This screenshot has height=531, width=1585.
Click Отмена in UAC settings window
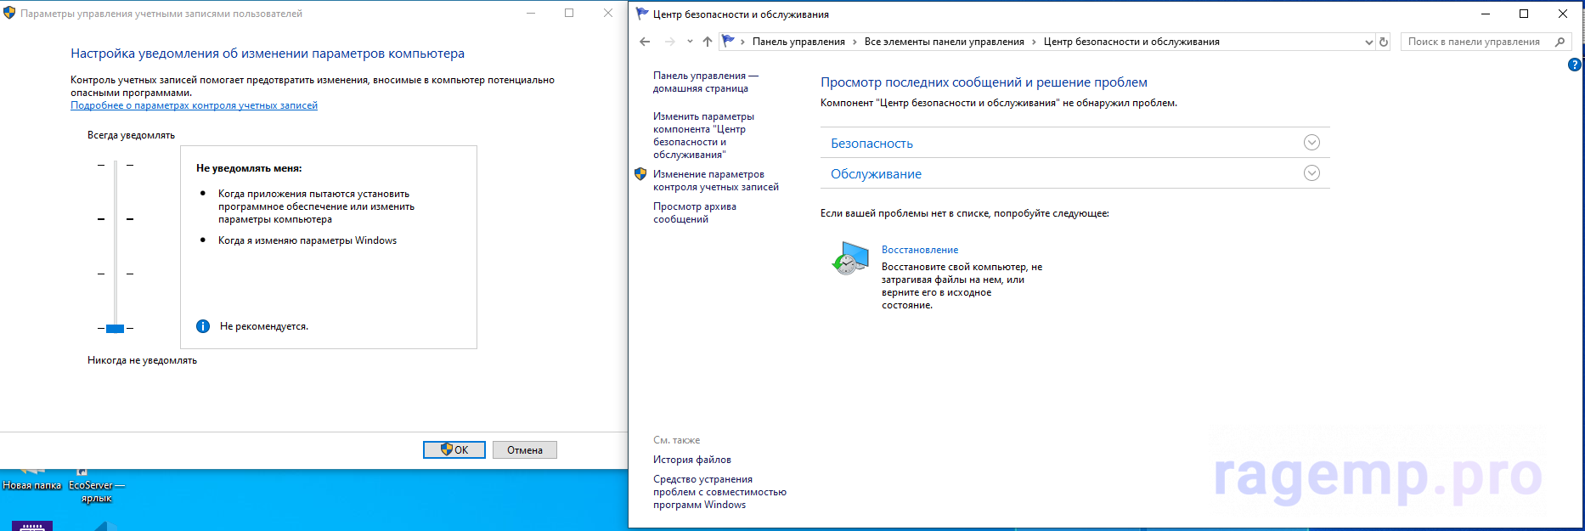coord(525,450)
